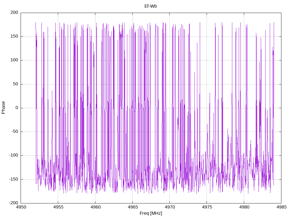Click the -150 y-axis tick label
Viewport: 289px width, 217px height.
[x=14, y=179]
